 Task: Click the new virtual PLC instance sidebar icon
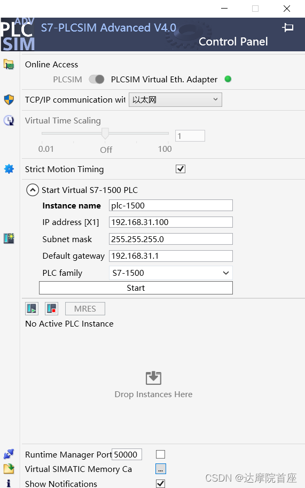point(9,238)
